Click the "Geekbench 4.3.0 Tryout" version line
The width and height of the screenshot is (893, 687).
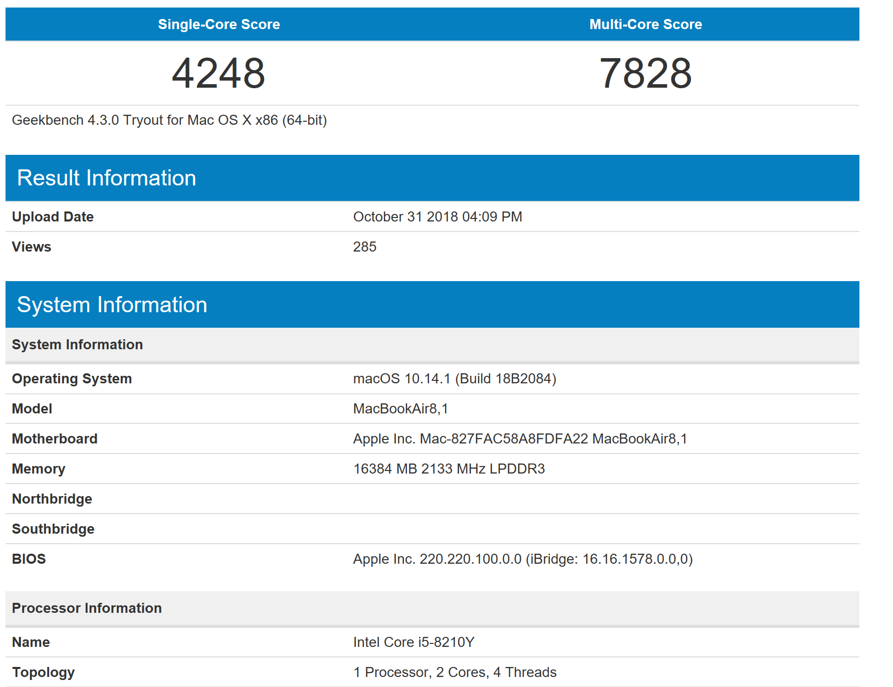coord(169,120)
